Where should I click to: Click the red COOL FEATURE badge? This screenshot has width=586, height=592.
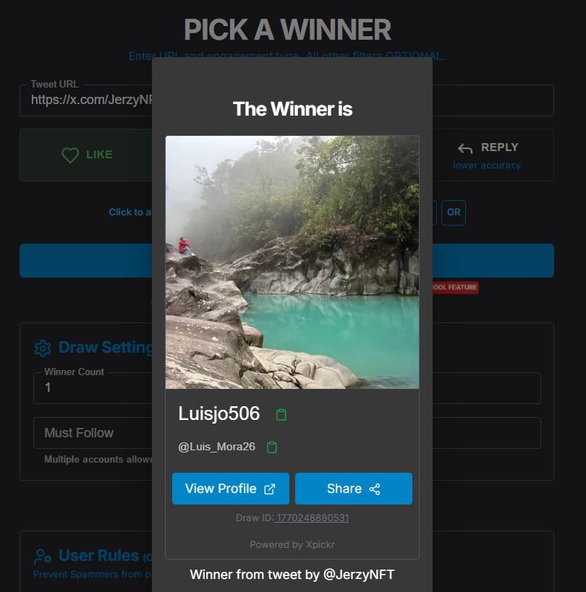[455, 287]
